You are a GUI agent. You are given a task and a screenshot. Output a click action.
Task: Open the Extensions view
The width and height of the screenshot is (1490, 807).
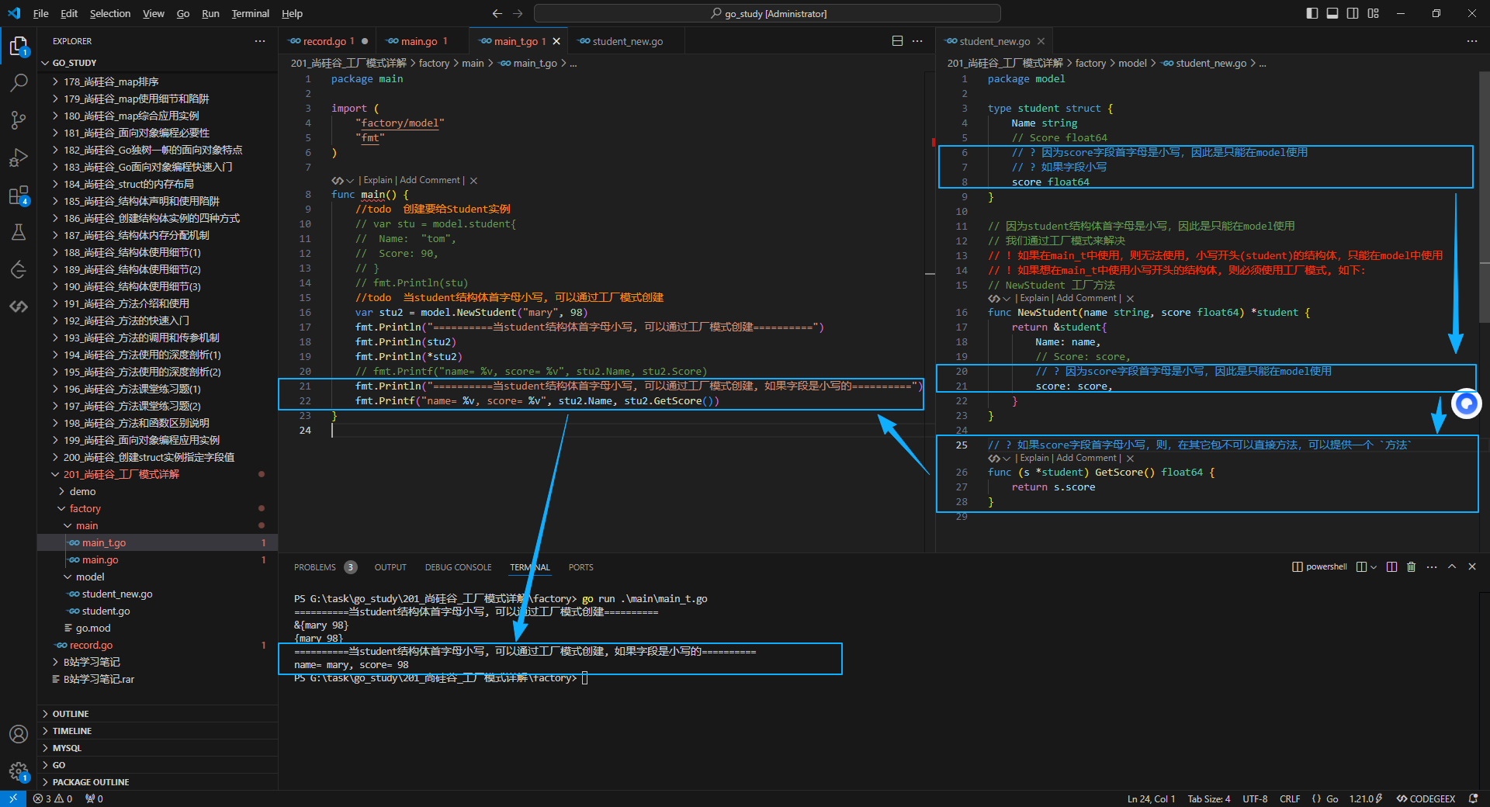19,195
